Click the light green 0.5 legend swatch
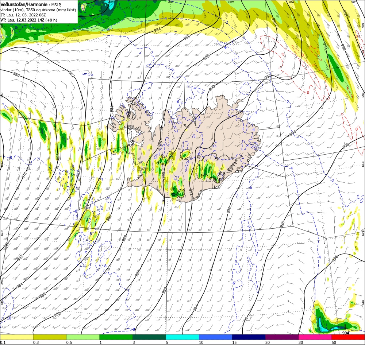This screenshot has height=345, width=365. click(x=83, y=337)
